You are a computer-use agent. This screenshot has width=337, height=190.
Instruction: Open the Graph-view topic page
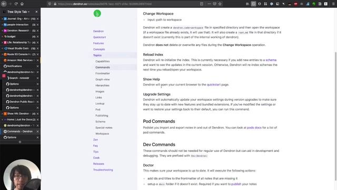click(x=103, y=80)
